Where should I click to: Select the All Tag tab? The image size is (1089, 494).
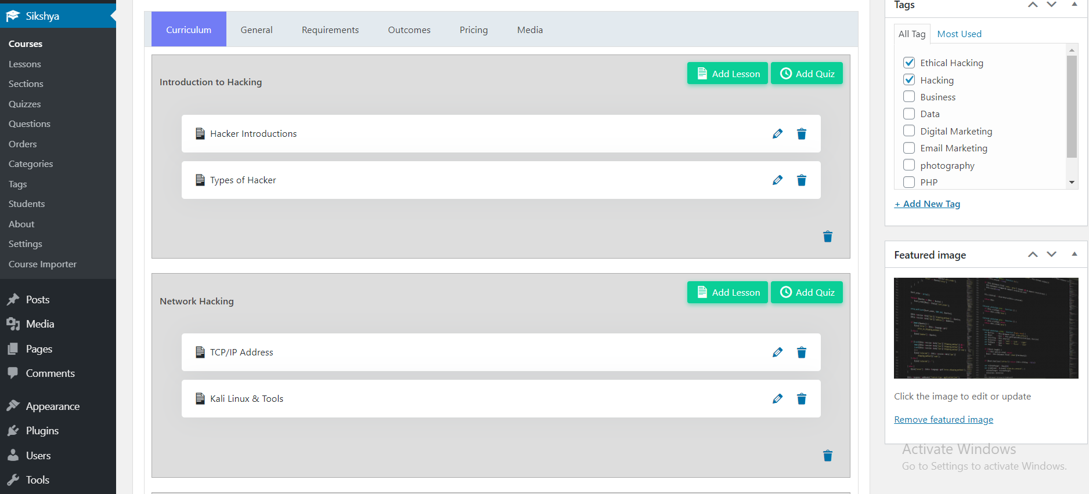pyautogui.click(x=912, y=34)
